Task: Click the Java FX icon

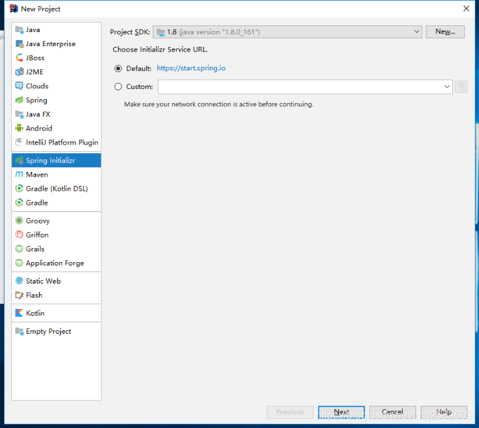Action: tap(19, 114)
